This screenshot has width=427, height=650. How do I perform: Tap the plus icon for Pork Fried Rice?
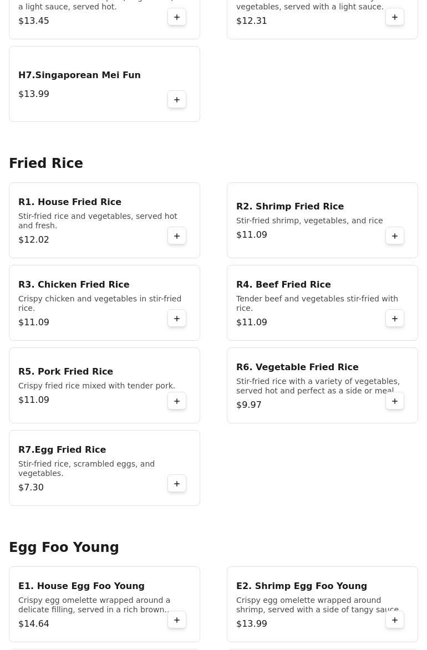(x=177, y=401)
